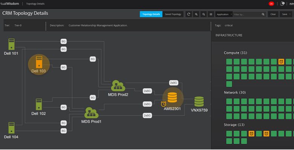Viewport: 294px width, 150px height.
Task: Click the 8G label on Dell 102 to MDS Prod2 link
Action: tap(93, 98)
